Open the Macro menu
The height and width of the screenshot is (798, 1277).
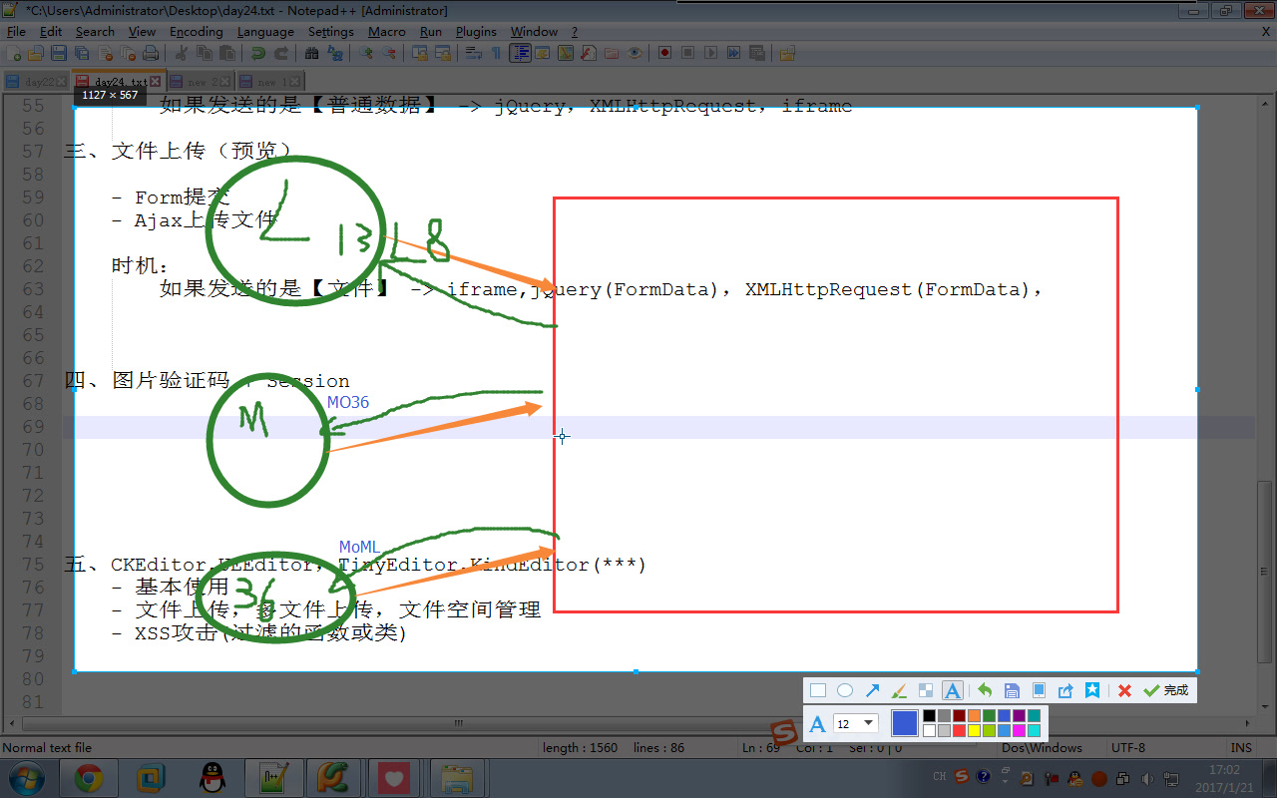(x=387, y=31)
